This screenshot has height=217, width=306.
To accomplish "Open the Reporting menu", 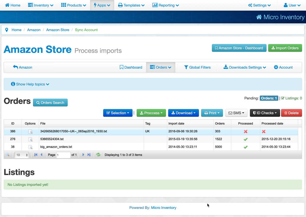I will (166, 5).
